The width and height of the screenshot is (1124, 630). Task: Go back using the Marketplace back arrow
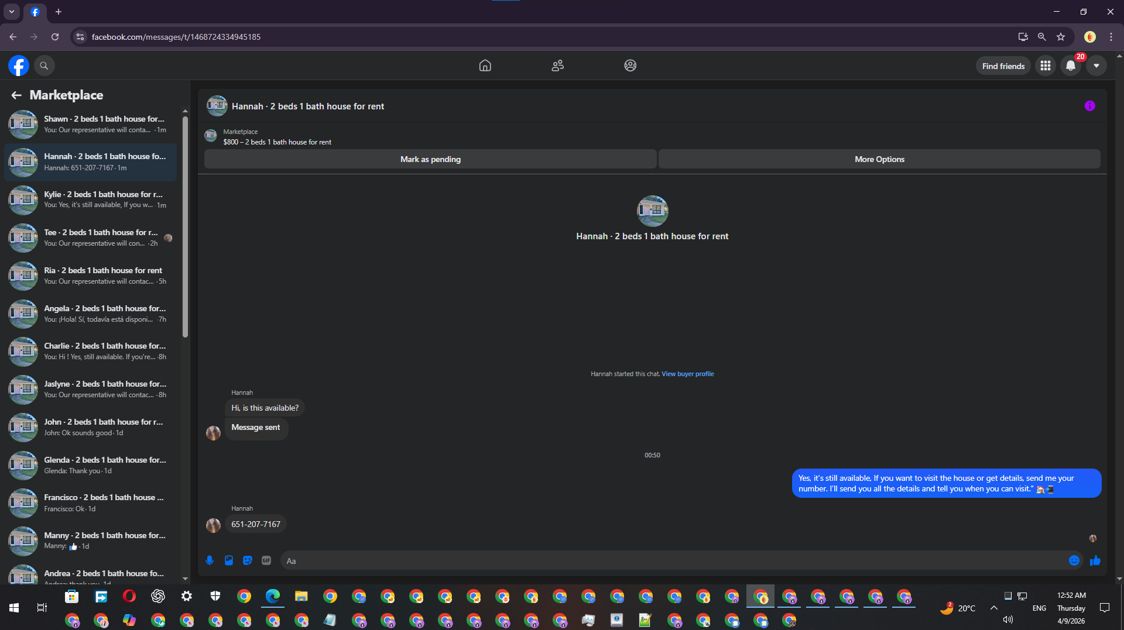tap(16, 95)
